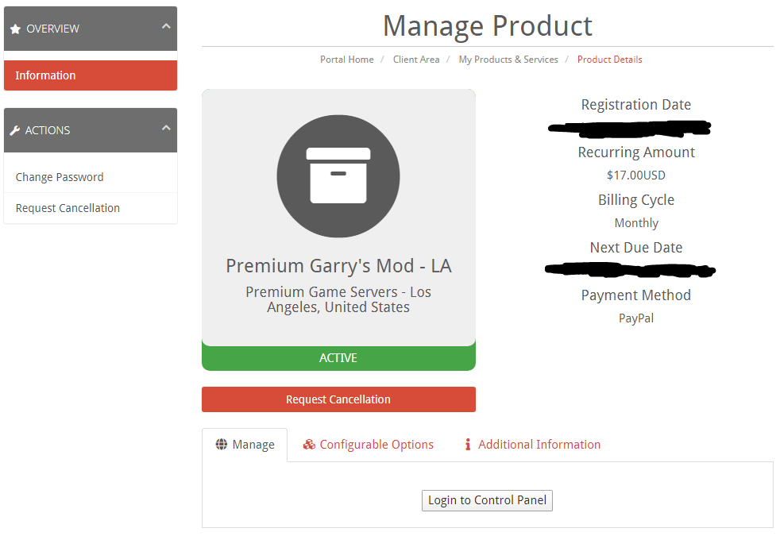Click Request Cancellation in the sidebar
780x536 pixels.
(x=67, y=207)
